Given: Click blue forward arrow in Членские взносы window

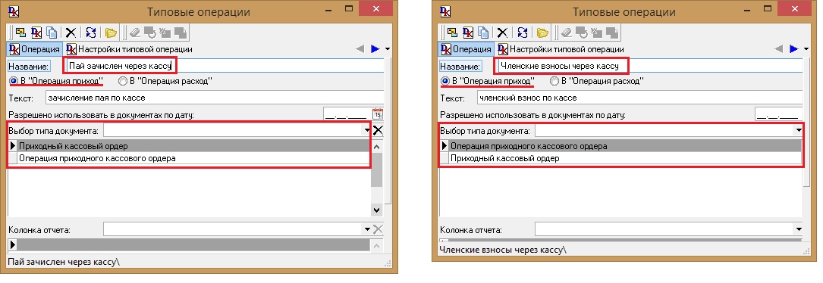Looking at the screenshot, I should (793, 48).
